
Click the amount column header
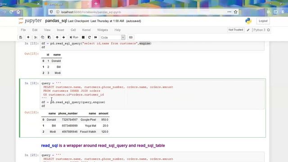click(103, 113)
